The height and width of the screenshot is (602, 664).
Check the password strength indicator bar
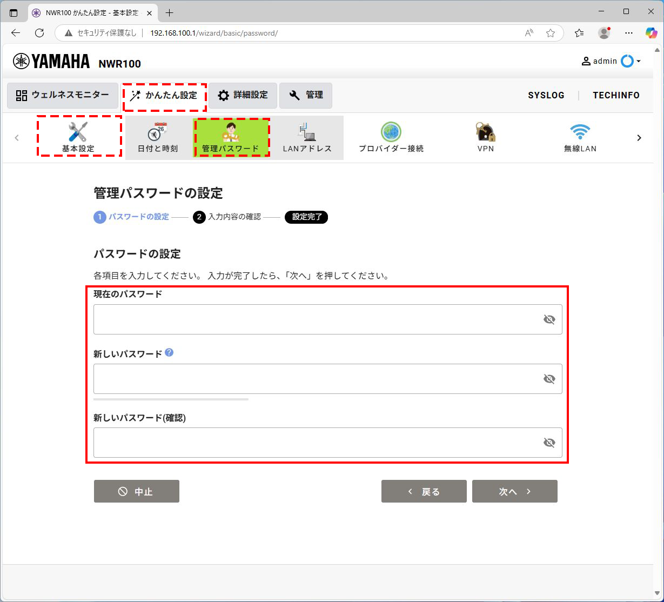(x=171, y=399)
